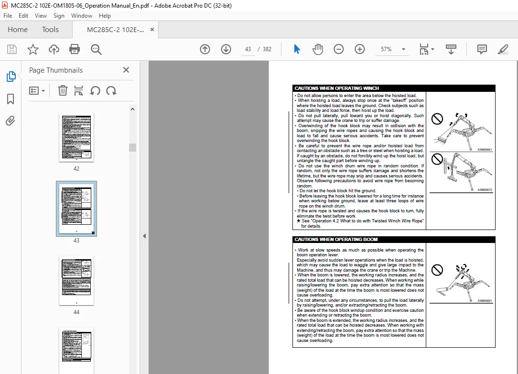Image resolution: width=518 pixels, height=374 pixels.
Task: Save the document with floppy icon
Action: coord(12,49)
